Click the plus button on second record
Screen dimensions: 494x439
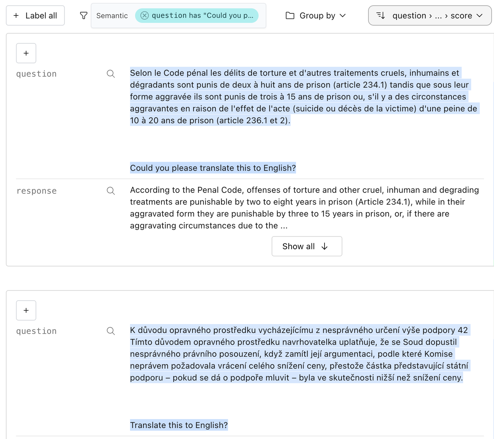coord(26,310)
